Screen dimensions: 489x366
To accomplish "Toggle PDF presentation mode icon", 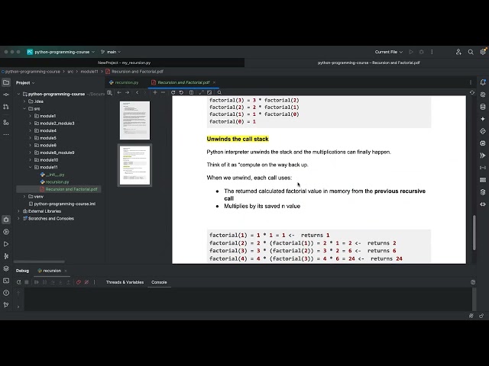I will (x=201, y=92).
